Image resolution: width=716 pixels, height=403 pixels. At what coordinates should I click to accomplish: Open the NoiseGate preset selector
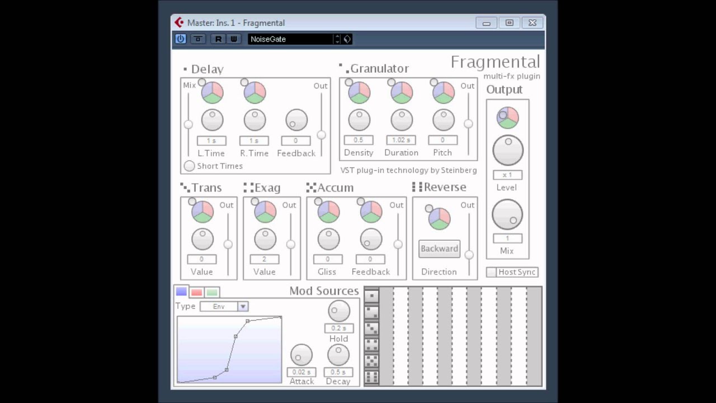click(x=290, y=39)
